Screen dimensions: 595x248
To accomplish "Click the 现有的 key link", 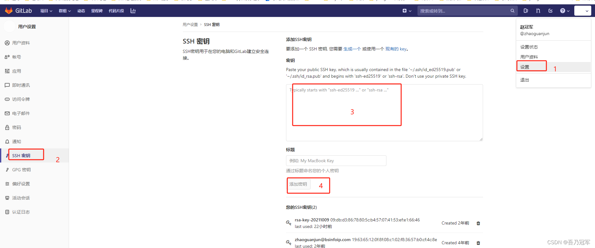I will click(x=396, y=49).
